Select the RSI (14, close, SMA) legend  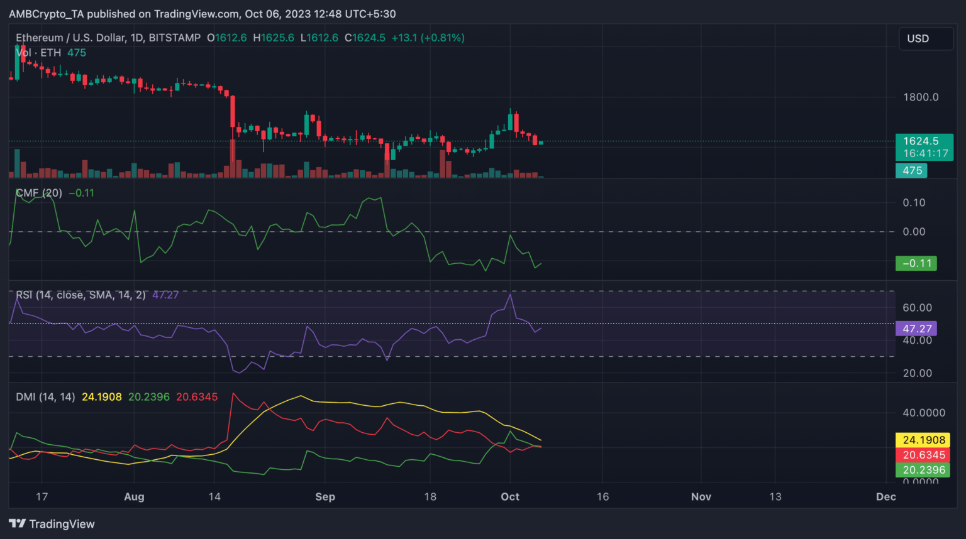80,295
